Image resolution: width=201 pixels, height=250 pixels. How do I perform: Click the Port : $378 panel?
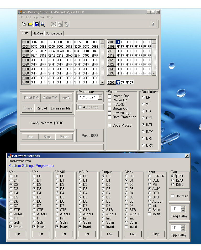[90, 136]
